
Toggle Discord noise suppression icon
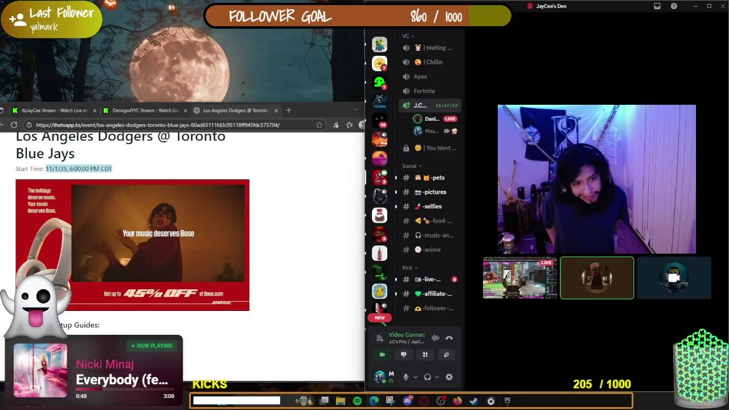click(436, 338)
